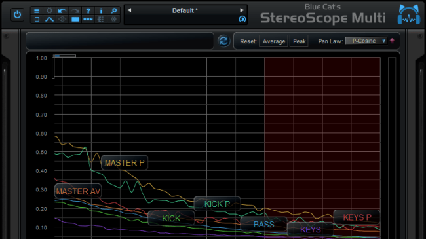Click the StereoScope Multi title text

tap(323, 18)
